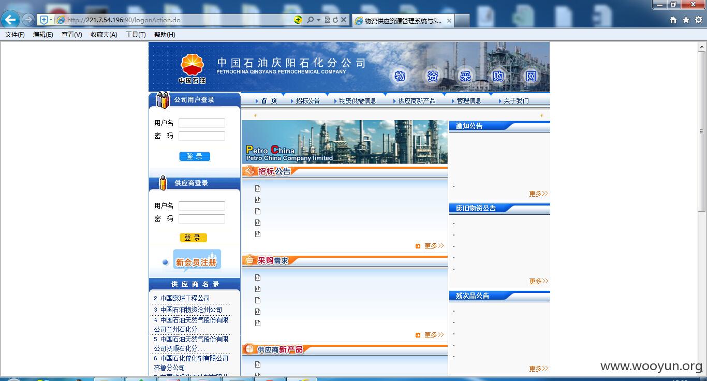Open 管理信息 in the navigation bar
Image resolution: width=707 pixels, height=381 pixels.
[468, 101]
